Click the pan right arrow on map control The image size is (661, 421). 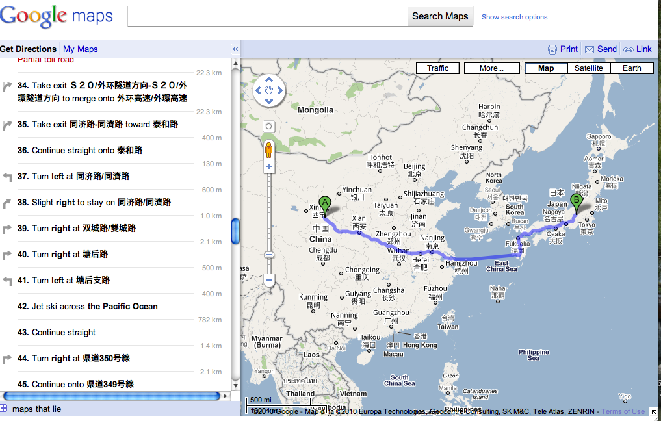tap(279, 90)
